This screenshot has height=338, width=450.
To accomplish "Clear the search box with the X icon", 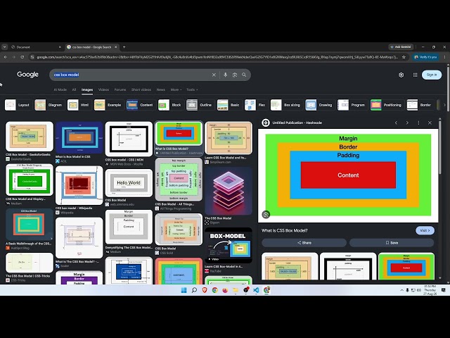I will point(214,75).
